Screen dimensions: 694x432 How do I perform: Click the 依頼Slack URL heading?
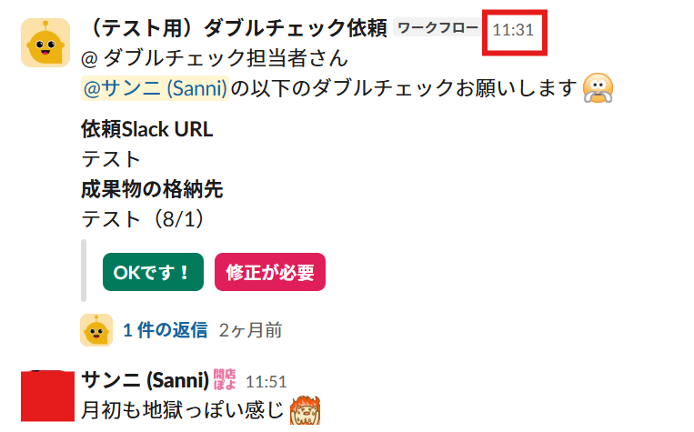click(147, 129)
